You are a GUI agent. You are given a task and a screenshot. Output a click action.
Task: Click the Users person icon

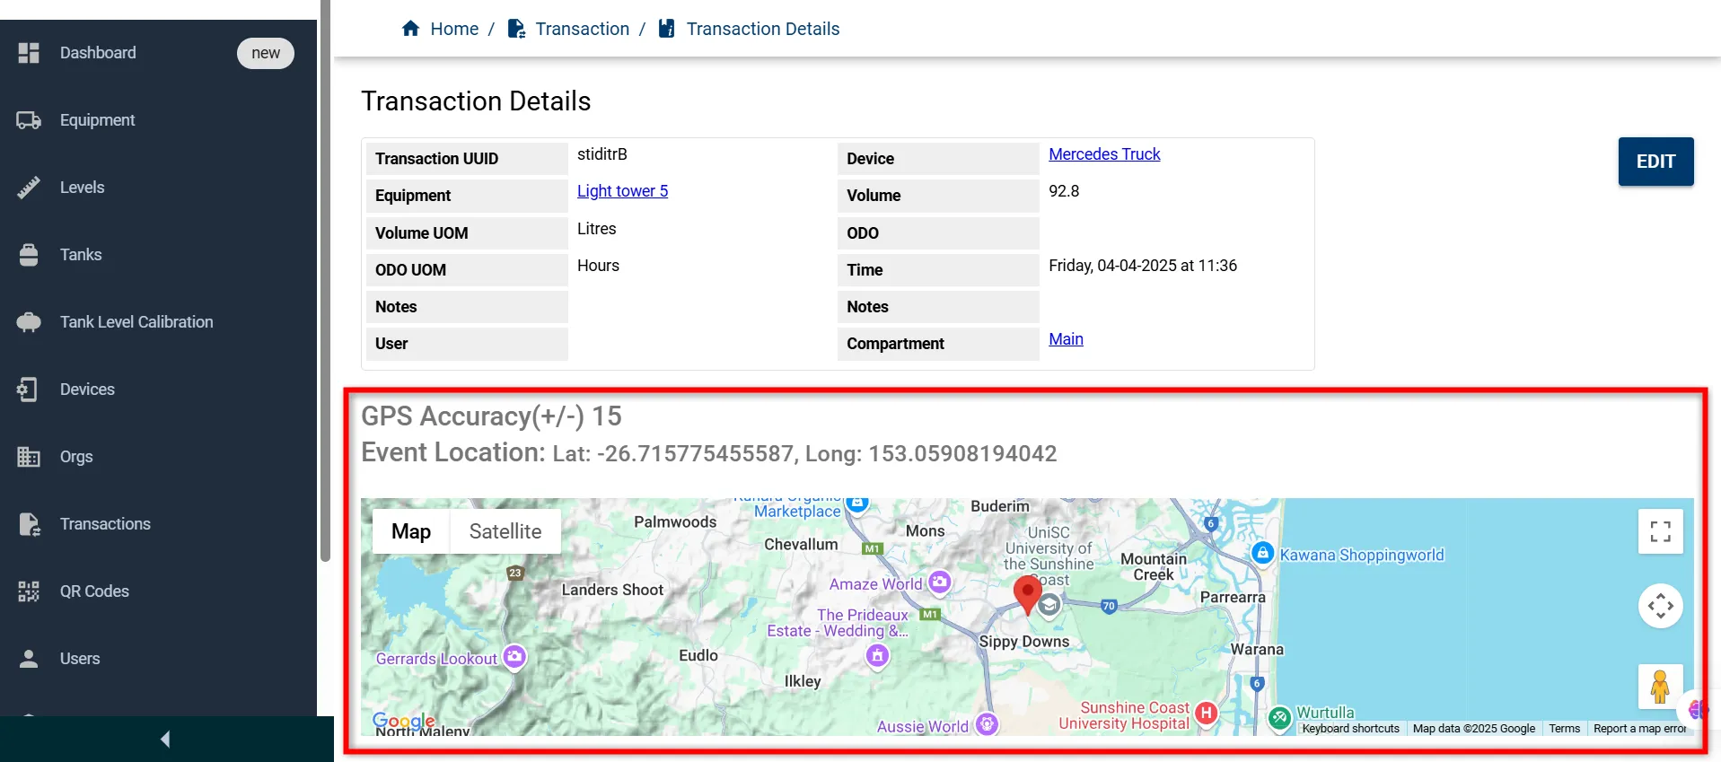tap(29, 659)
